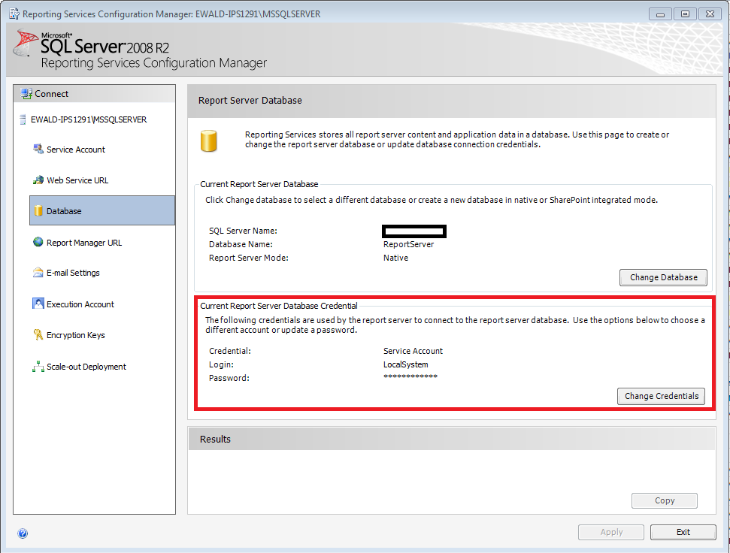Click the masked password asterisks value
This screenshot has height=553, width=730.
point(410,376)
